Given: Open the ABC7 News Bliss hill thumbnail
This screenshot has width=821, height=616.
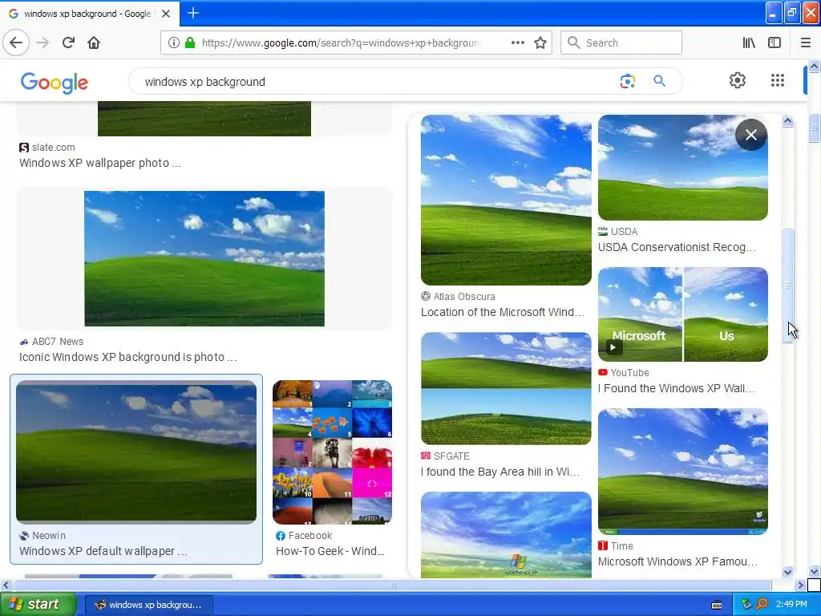Looking at the screenshot, I should 204,258.
